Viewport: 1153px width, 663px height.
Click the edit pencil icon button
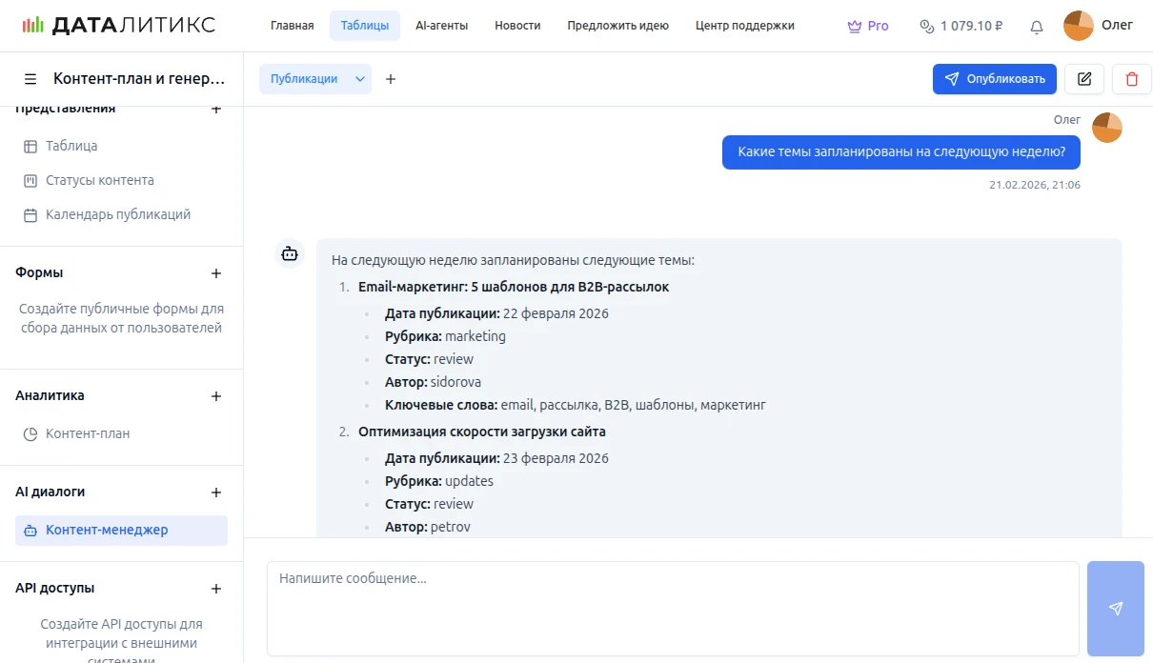tap(1084, 79)
